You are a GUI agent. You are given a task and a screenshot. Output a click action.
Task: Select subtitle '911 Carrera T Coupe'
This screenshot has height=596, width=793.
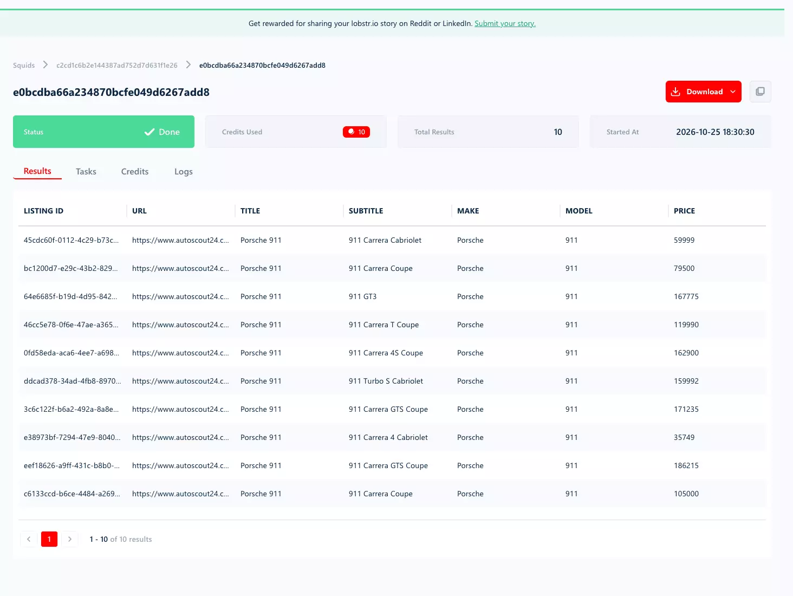click(x=383, y=325)
